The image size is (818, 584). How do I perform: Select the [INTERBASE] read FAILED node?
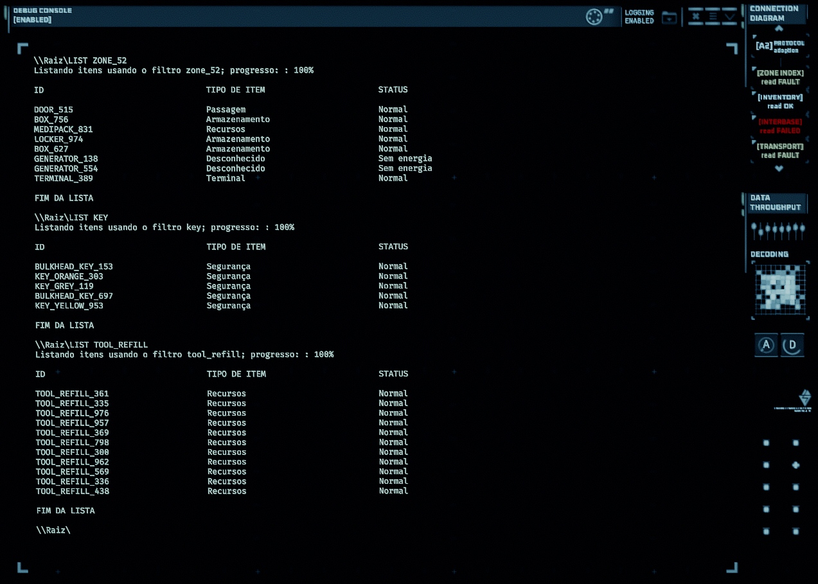(780, 126)
